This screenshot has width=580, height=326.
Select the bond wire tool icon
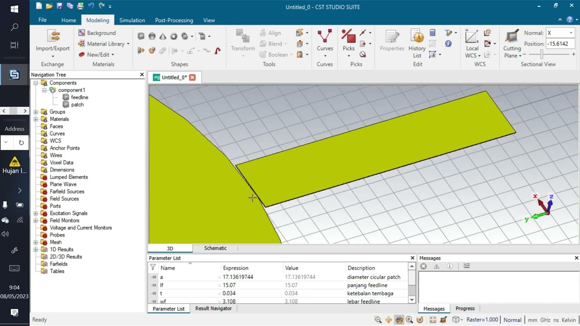(x=217, y=51)
